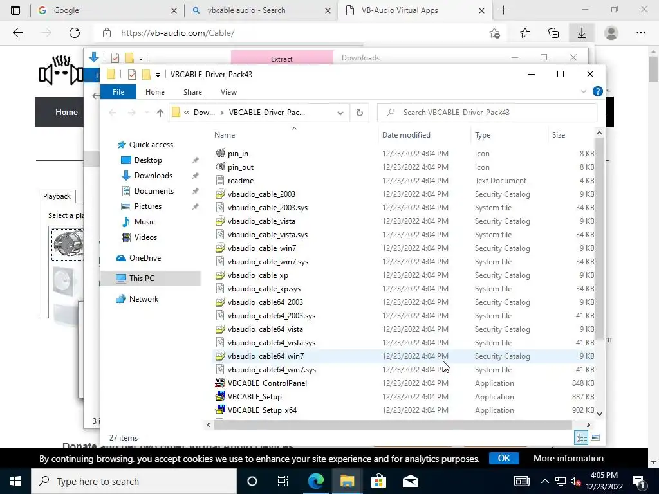Go back in the Edge browser
The width and height of the screenshot is (659, 494).
(x=17, y=33)
